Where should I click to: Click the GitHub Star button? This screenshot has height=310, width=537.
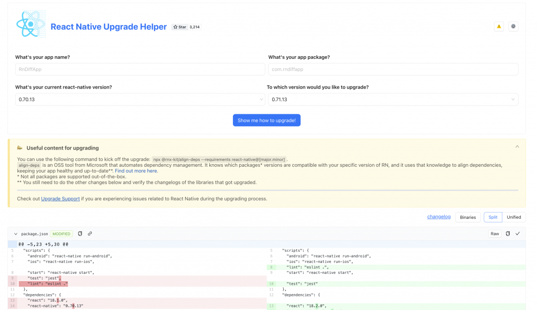coord(180,27)
